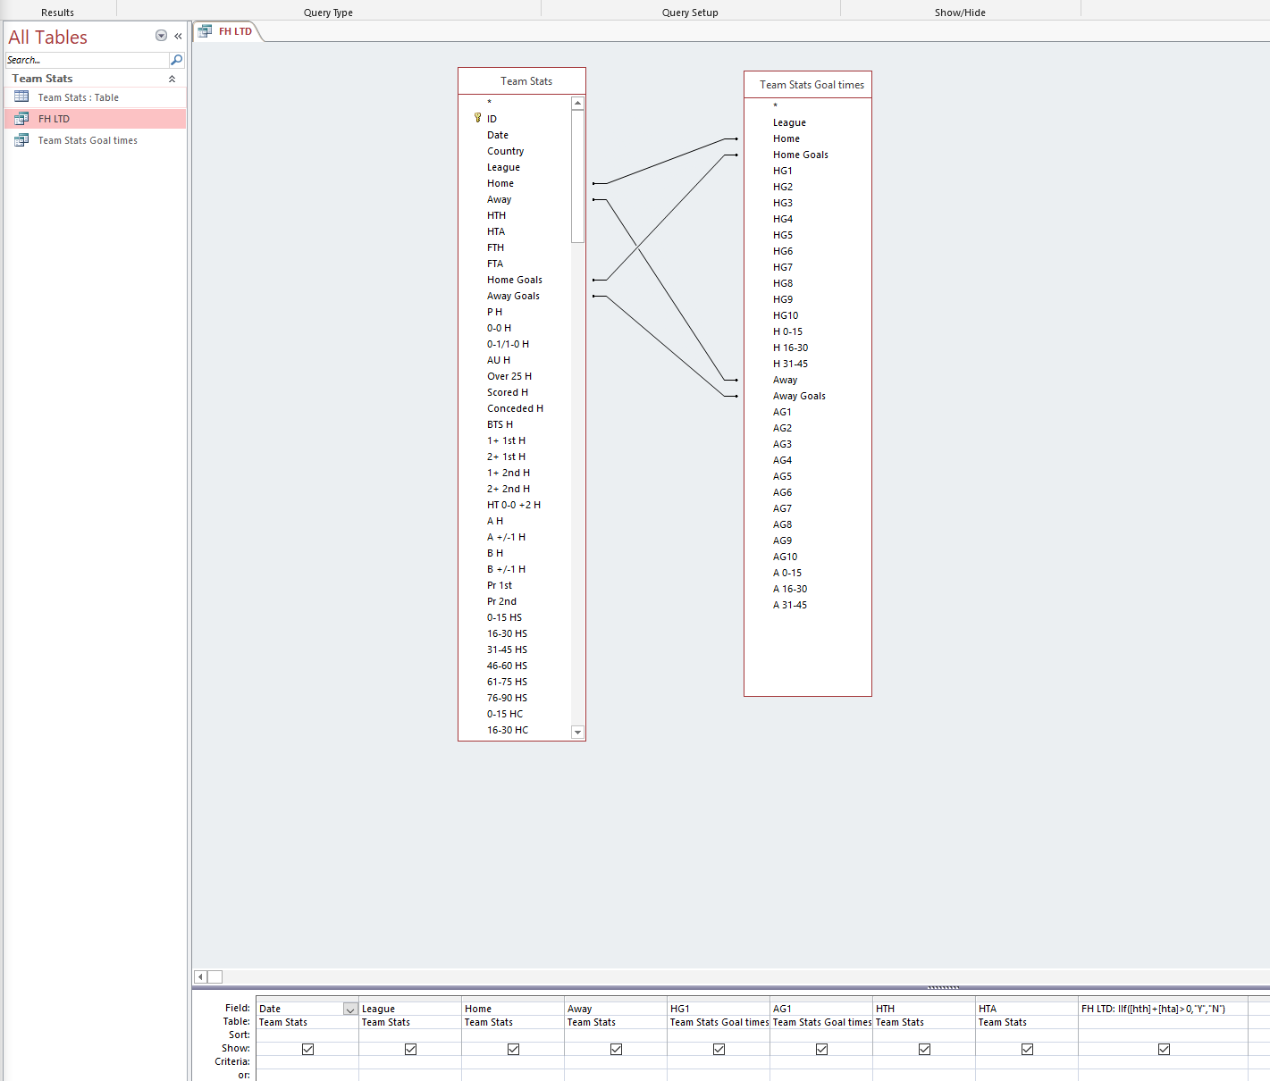
Task: Select the AG5 field in Goal times list
Action: tap(782, 476)
